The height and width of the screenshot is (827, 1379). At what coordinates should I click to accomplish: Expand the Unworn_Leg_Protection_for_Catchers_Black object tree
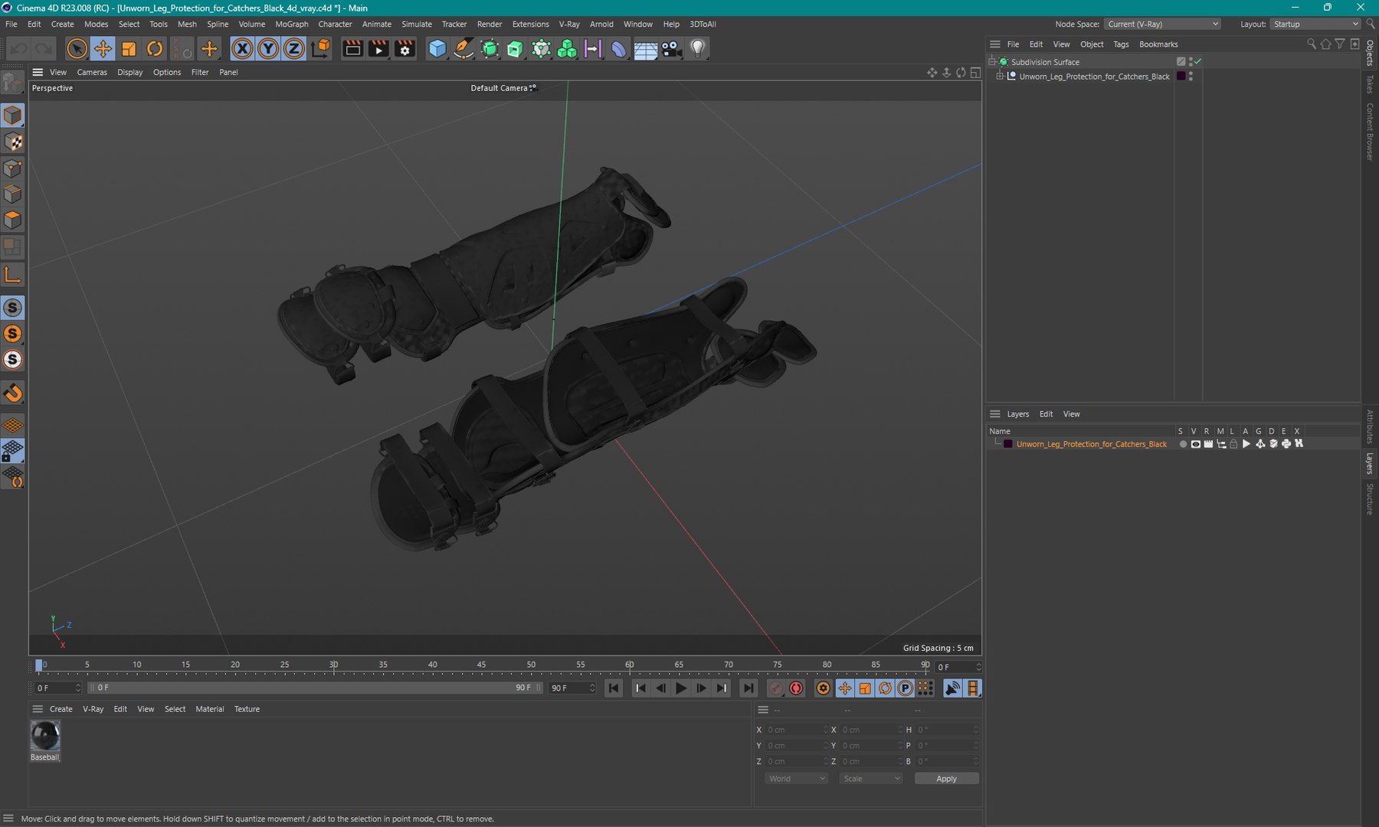pos(1000,77)
